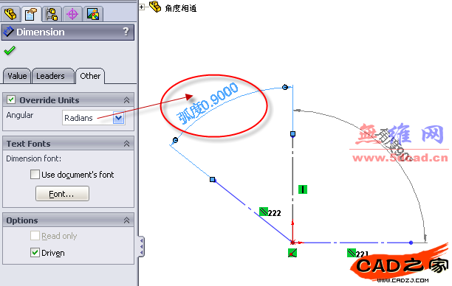Collapse the Text Fonts section
Screen dimensions: 452x286
click(x=126, y=143)
